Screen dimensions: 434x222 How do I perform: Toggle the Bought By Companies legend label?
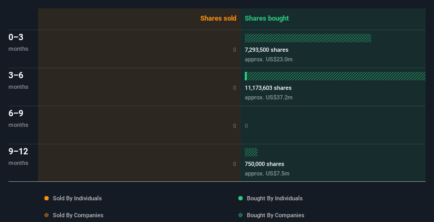click(275, 215)
